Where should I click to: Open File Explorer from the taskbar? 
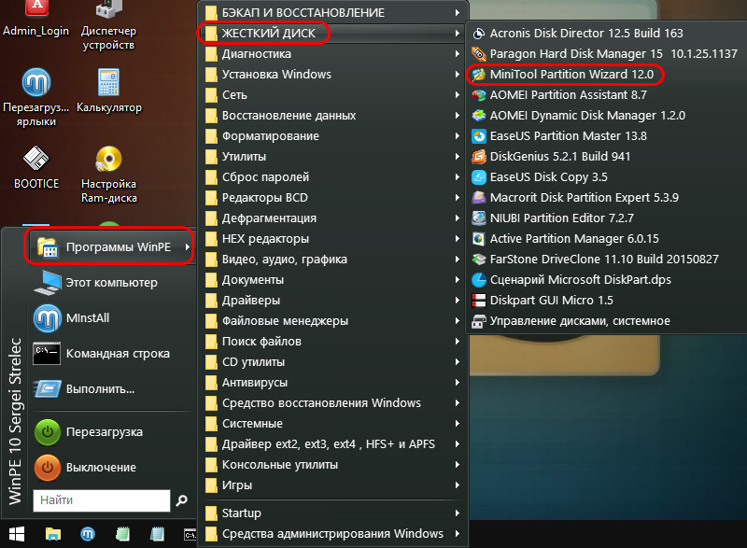coord(53,534)
